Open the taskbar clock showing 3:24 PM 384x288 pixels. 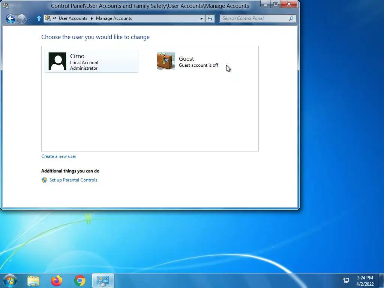click(x=365, y=281)
